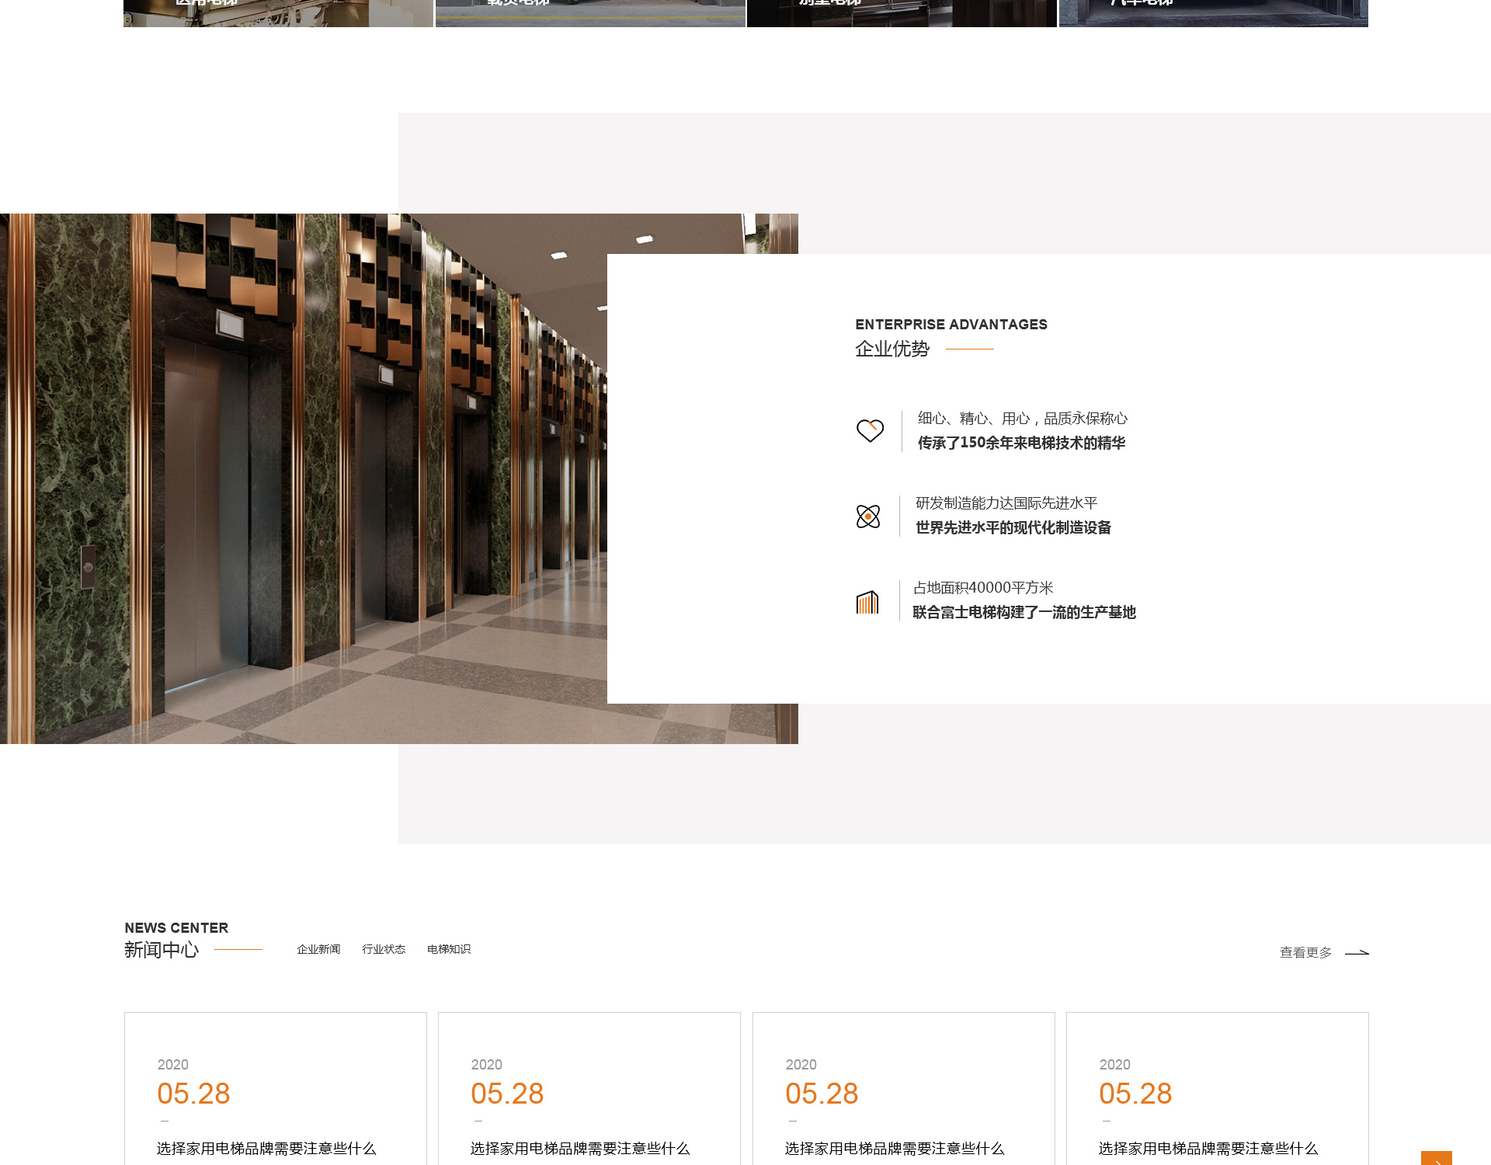This screenshot has width=1491, height=1165.
Task: Switch to the 企业新闻 tab
Action: coord(318,949)
